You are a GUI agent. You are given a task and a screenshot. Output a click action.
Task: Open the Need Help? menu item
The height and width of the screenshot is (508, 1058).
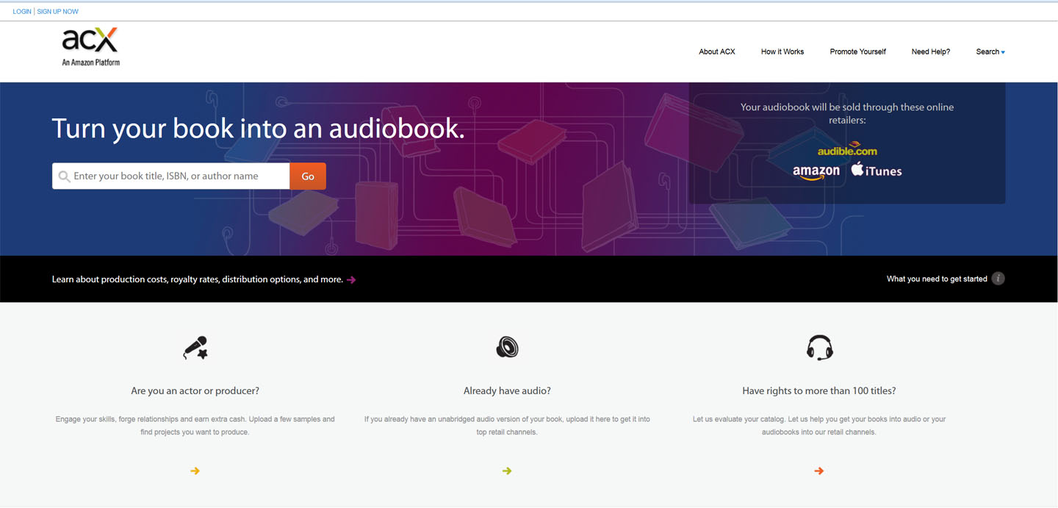[931, 51]
